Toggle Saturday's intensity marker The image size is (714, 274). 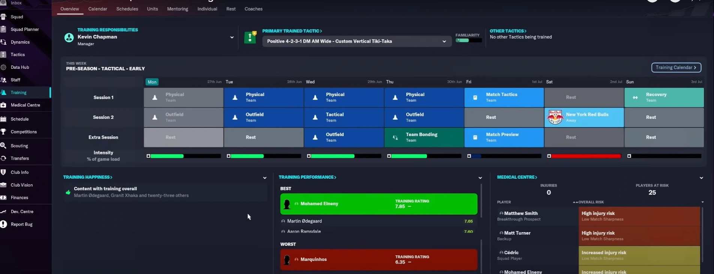tap(549, 156)
